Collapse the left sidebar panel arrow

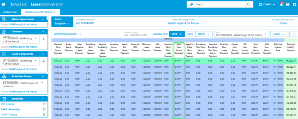(48, 18)
